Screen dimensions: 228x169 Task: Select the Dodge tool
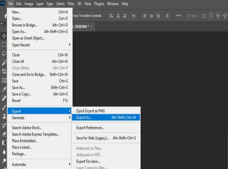[x=4, y=161]
